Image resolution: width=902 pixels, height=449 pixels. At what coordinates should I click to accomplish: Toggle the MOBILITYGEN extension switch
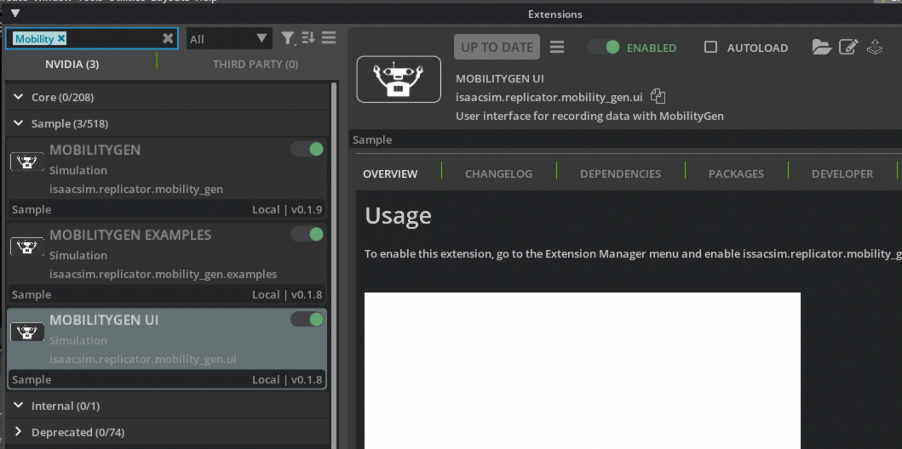click(307, 149)
